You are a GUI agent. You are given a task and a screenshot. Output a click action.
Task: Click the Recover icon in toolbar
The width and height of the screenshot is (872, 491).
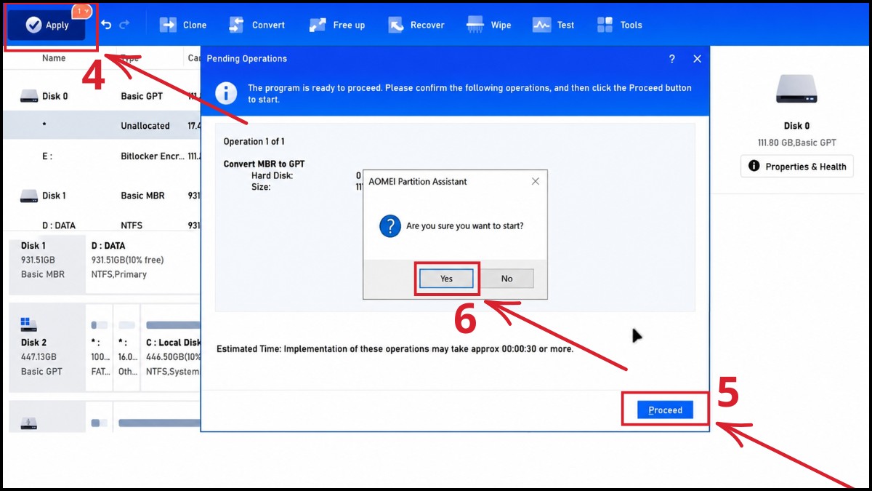[x=396, y=25]
